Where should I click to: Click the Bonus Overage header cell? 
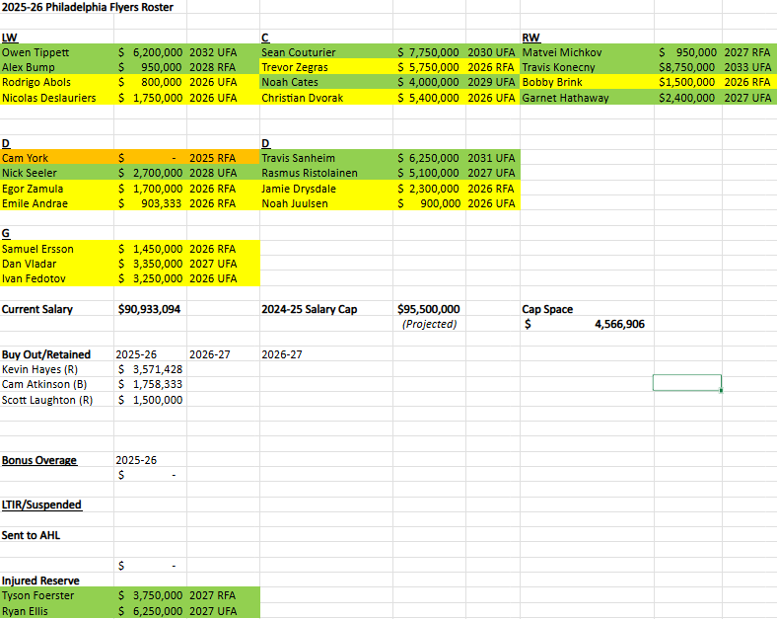57,460
